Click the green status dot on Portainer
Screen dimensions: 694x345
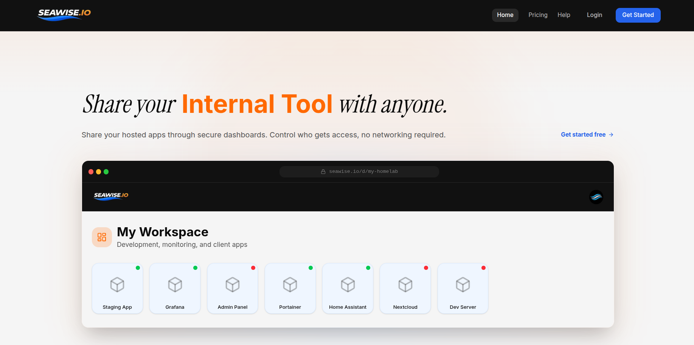pyautogui.click(x=311, y=268)
